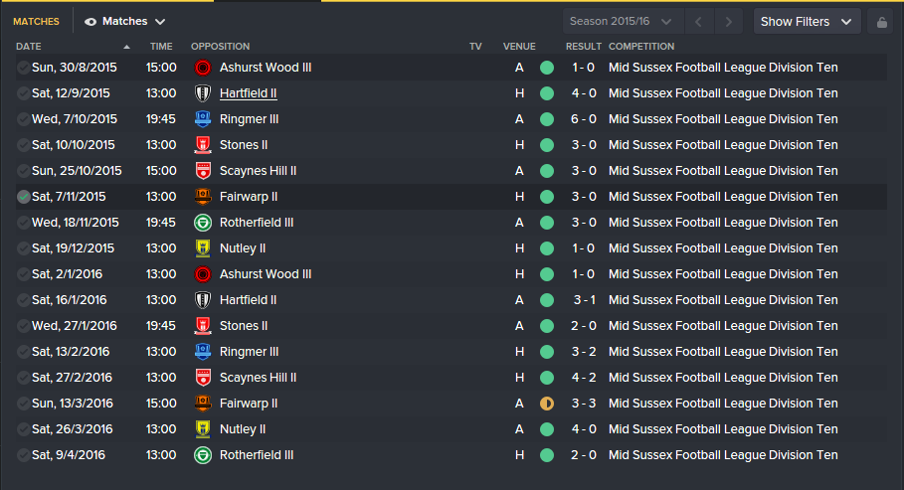Expand the Season 2015/16 selector
This screenshot has height=490, width=904.
621,22
